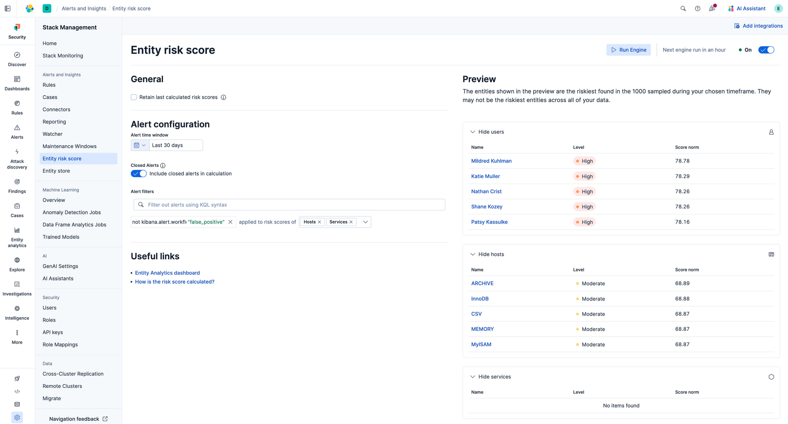Open Attack discovery in the side navigation
Image resolution: width=788 pixels, height=424 pixels.
pyautogui.click(x=17, y=159)
